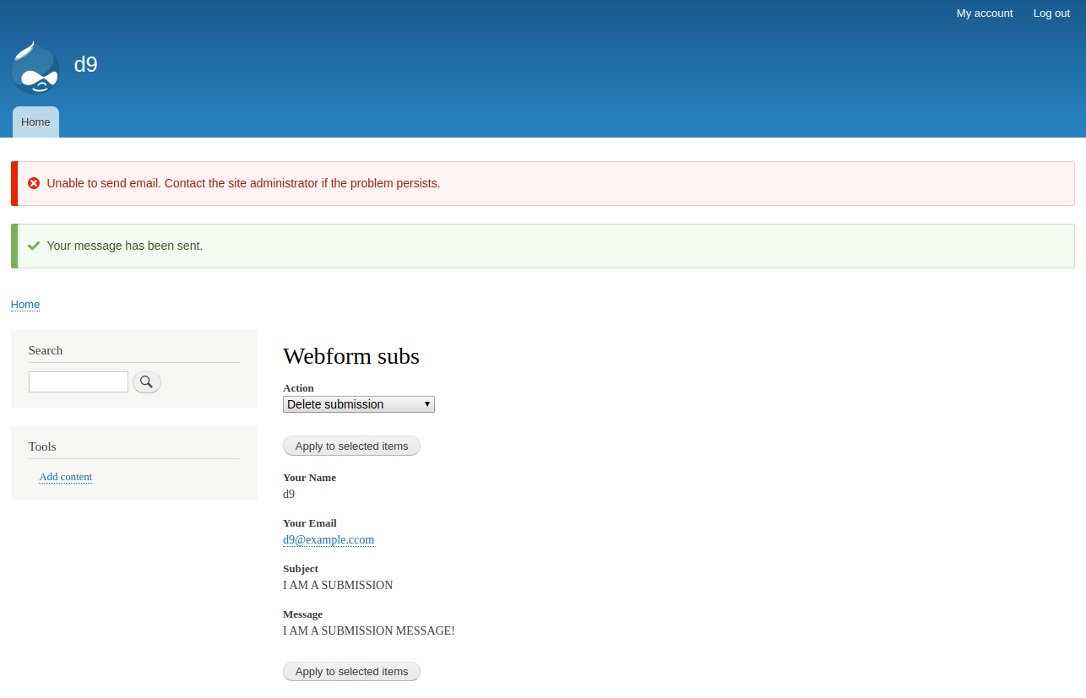
Task: Click the lower Apply to selected items button
Action: [351, 671]
